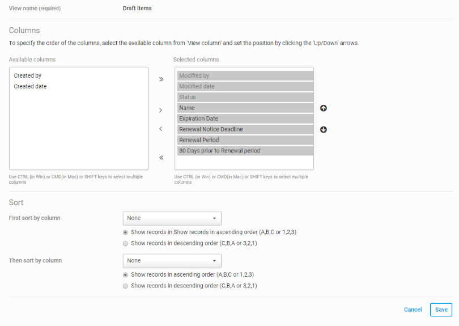Select descending order for first sort
Screen dimensions: 459x326
pyautogui.click(x=125, y=243)
